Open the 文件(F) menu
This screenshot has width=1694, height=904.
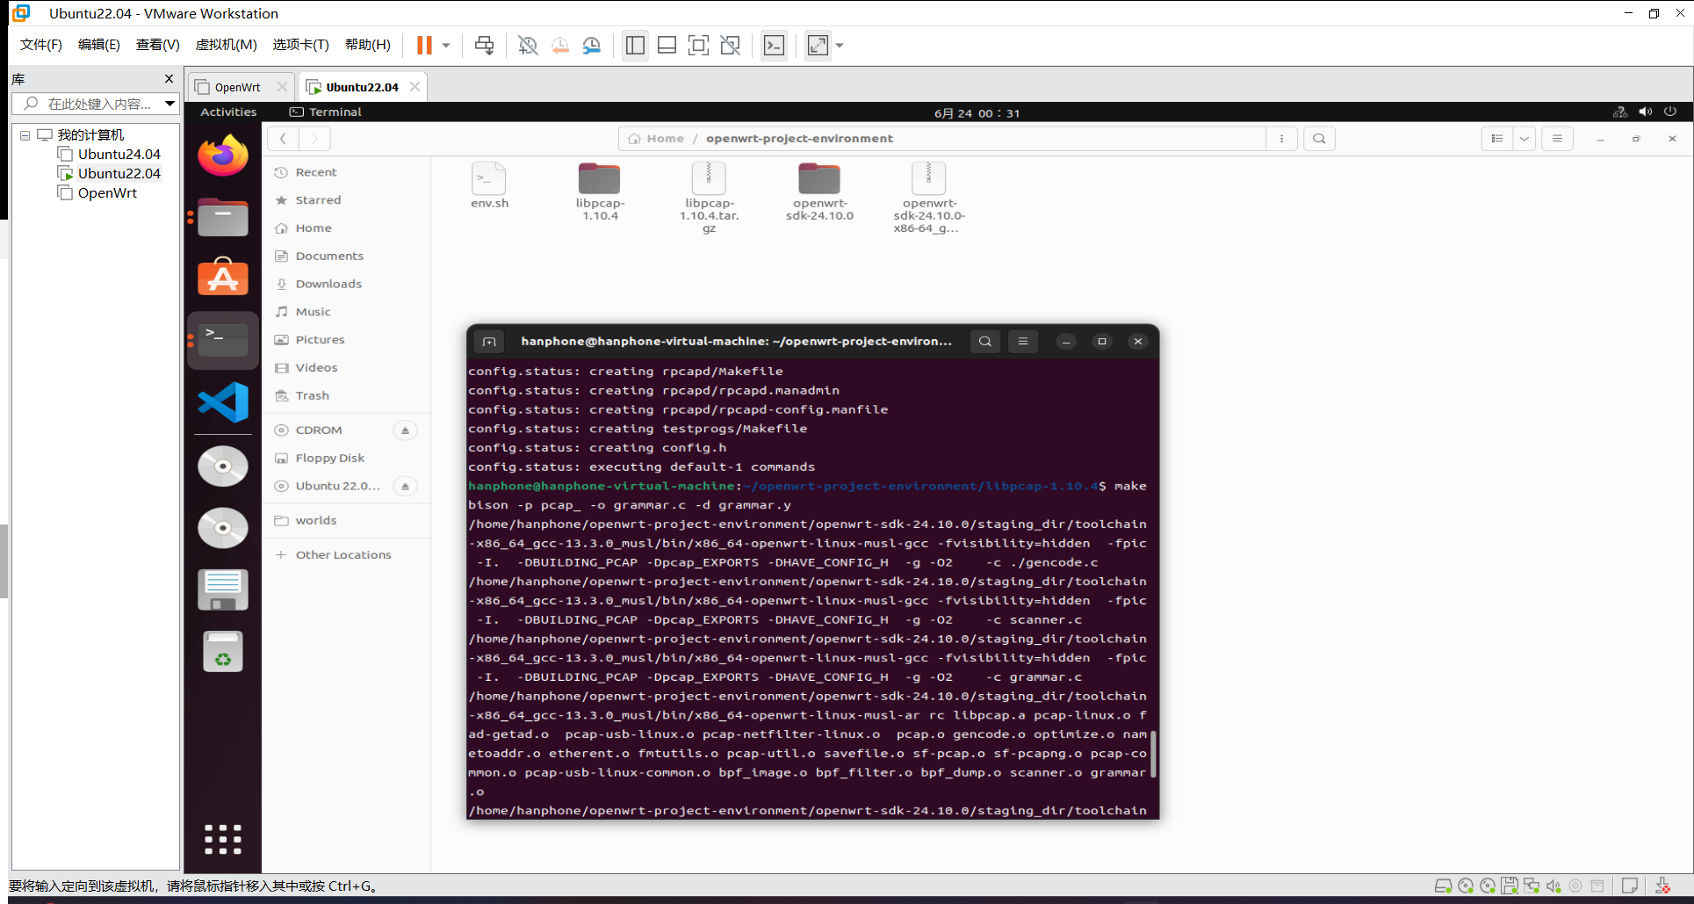tap(41, 45)
